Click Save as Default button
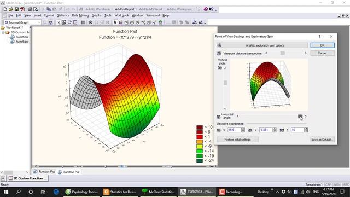This screenshot has height=197, width=350. (x=322, y=140)
